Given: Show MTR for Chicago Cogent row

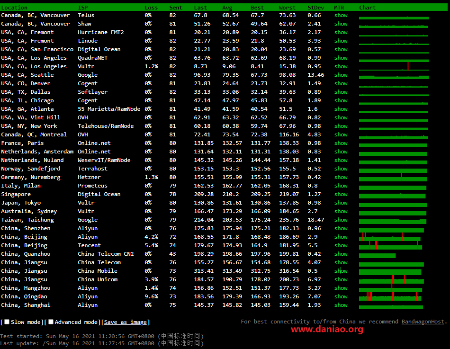Looking at the screenshot, I should pos(341,100).
